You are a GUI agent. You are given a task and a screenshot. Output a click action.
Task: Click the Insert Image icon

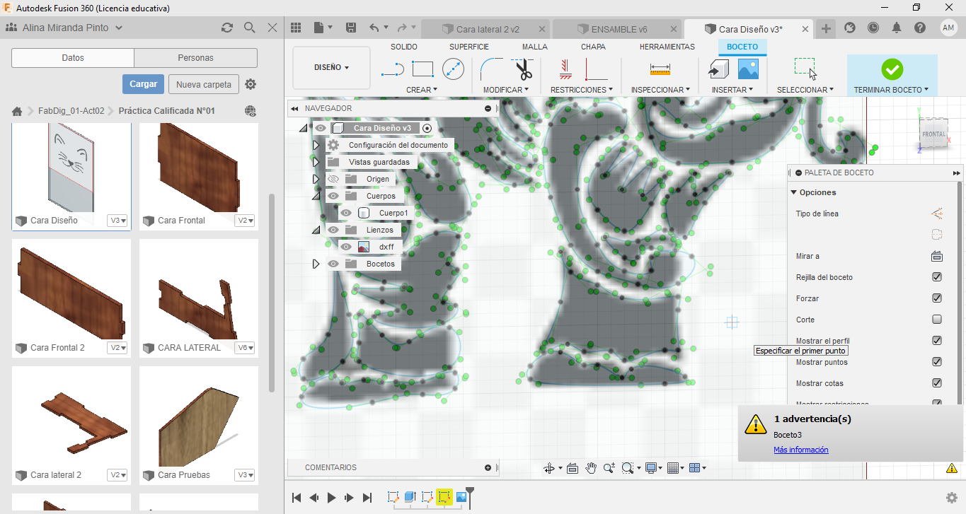[x=748, y=69]
